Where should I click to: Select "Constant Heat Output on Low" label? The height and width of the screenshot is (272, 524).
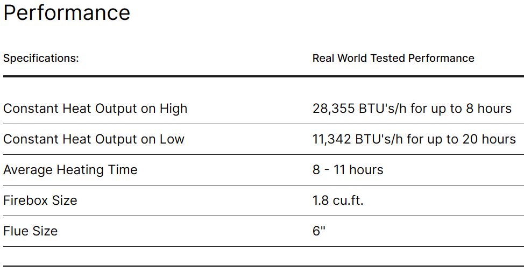[x=94, y=139]
